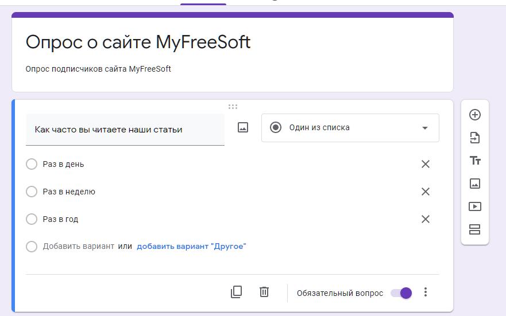Remove the Раз в год option
Viewport: 506px width, 316px height.
pyautogui.click(x=426, y=219)
